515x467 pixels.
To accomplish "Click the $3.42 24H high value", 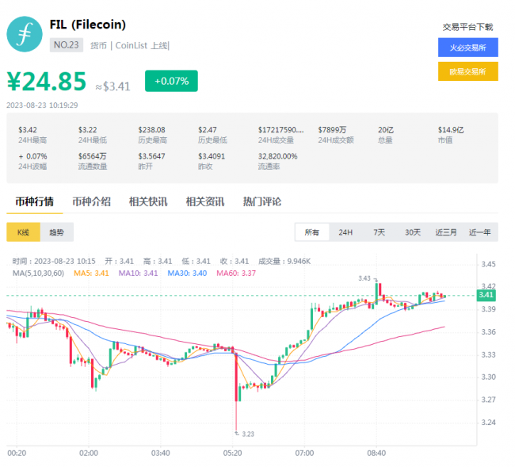I will point(28,130).
